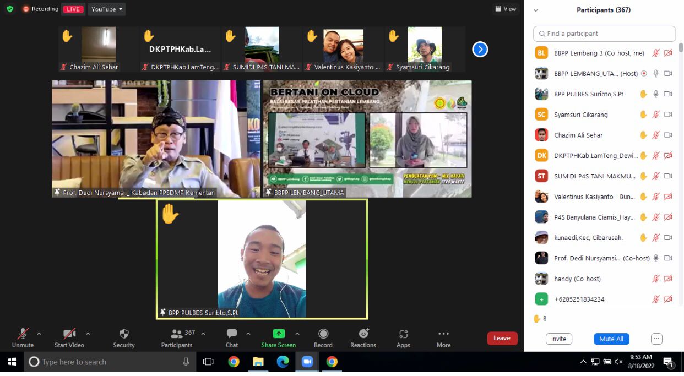Toggle the Participants list from toolbar
The width and height of the screenshot is (684, 376).
tap(177, 334)
